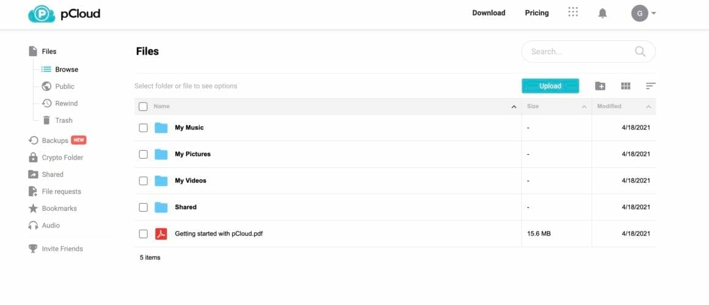This screenshot has width=709, height=305.
Task: Sort files by Size column arrow
Action: tap(584, 107)
